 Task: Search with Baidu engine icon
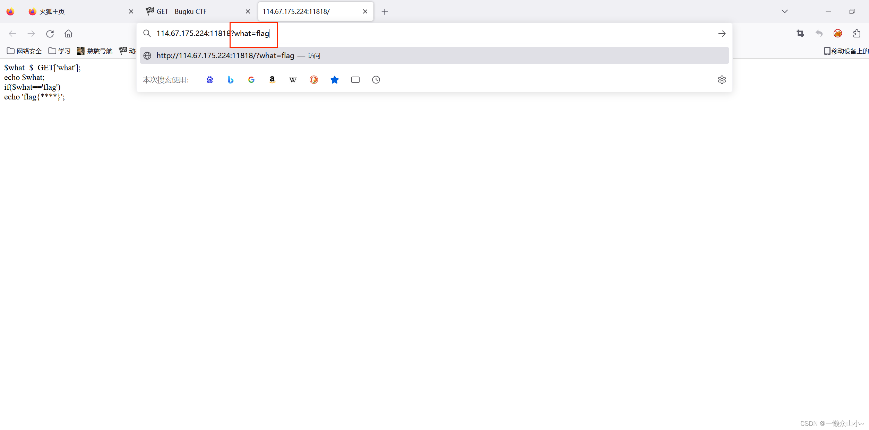pos(210,80)
